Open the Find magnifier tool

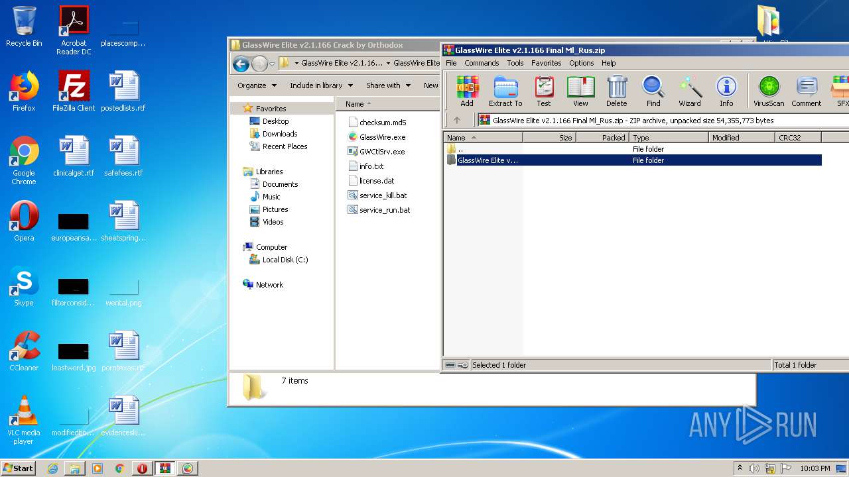(653, 91)
